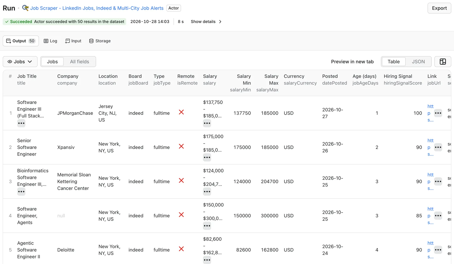Click the Jersey City, NJ, US cell
The width and height of the screenshot is (454, 264).
(107, 113)
